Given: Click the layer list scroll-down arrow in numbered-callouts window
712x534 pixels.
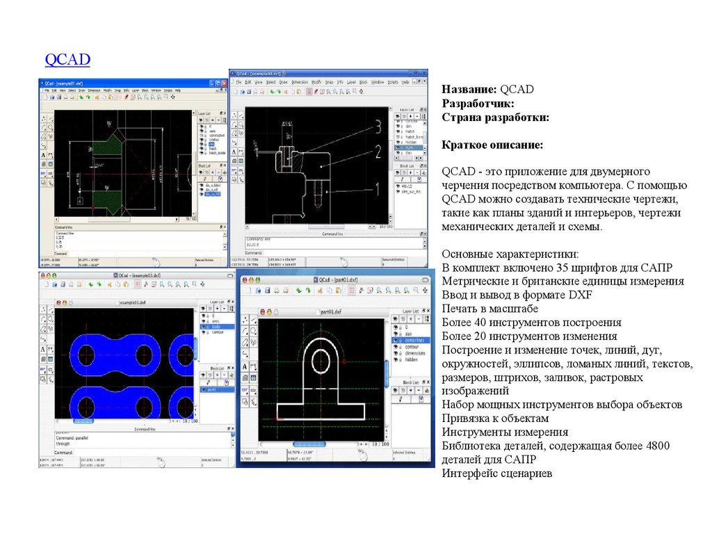Looking at the screenshot, I should (x=425, y=153).
